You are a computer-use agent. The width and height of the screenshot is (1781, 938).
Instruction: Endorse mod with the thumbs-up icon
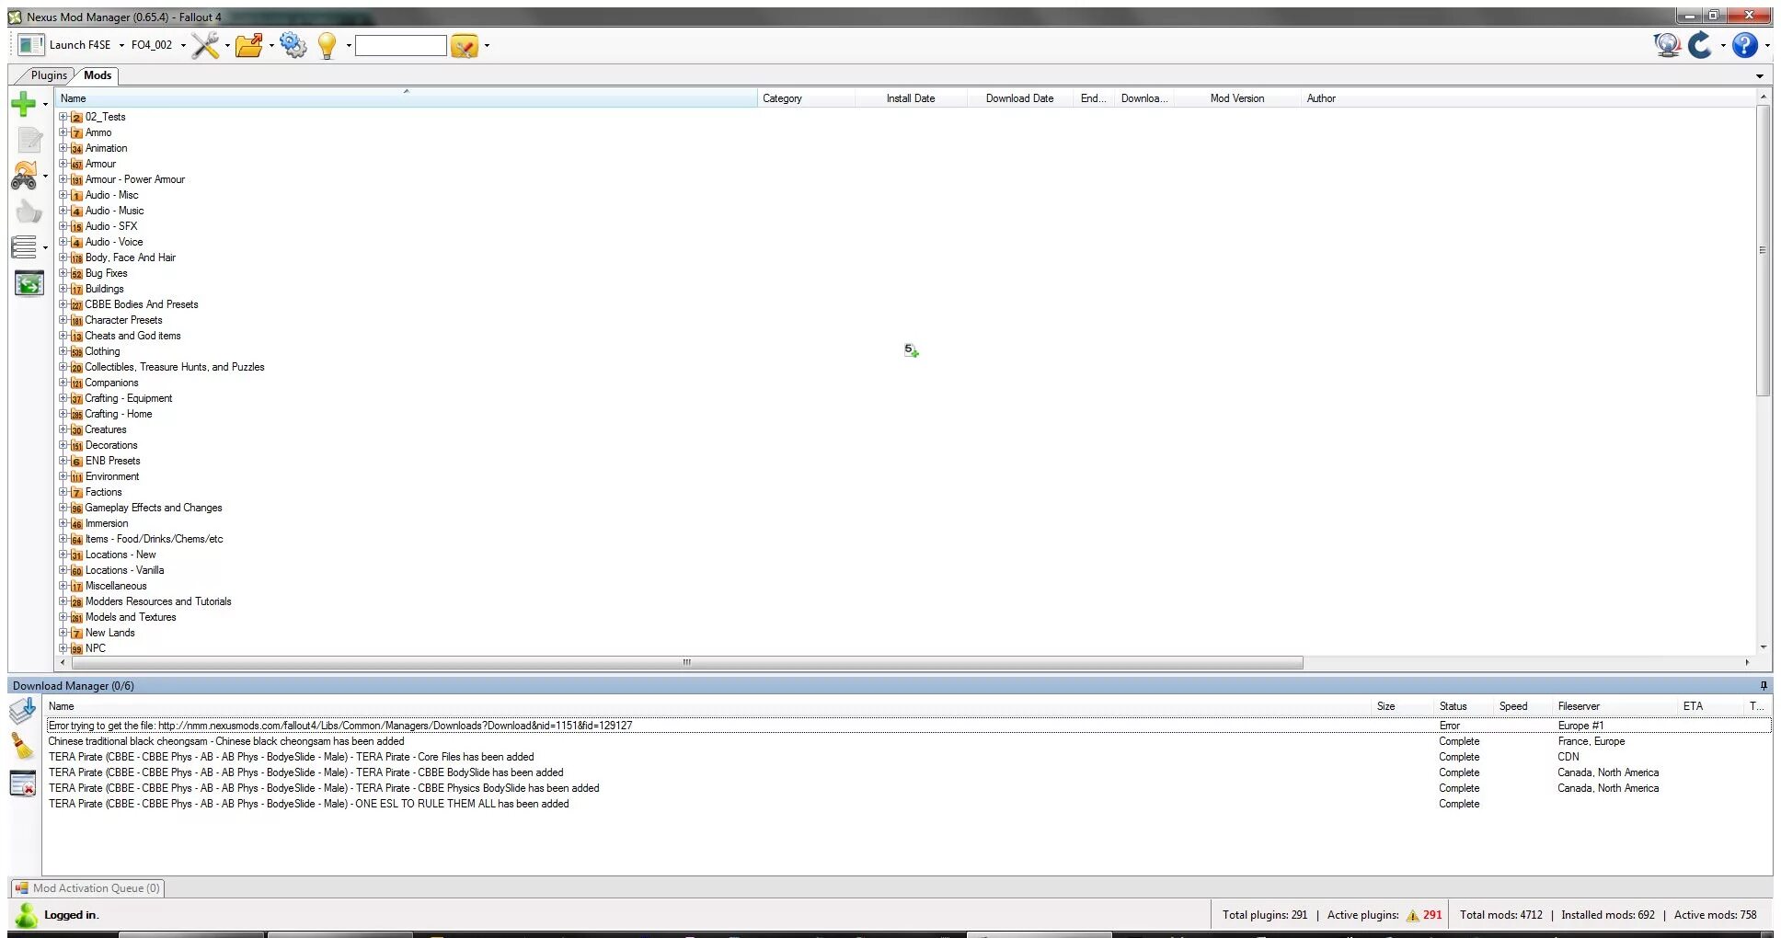pyautogui.click(x=29, y=212)
